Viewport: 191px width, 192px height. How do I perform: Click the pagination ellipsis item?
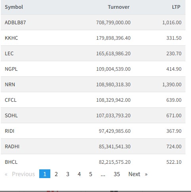103,174
